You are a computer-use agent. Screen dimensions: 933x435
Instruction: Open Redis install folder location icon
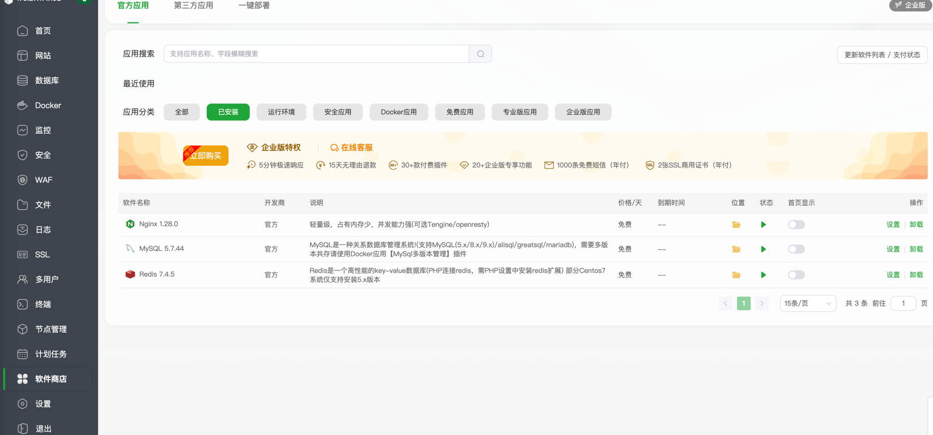point(736,275)
